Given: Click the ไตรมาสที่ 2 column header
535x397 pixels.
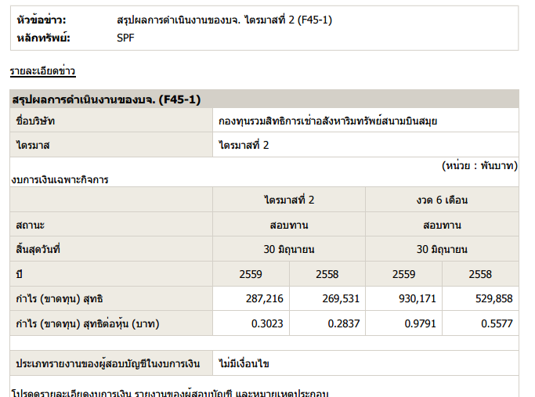Looking at the screenshot, I should pyautogui.click(x=289, y=200).
